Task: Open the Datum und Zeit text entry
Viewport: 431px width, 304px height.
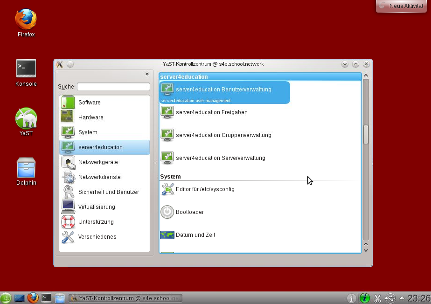Action: pyautogui.click(x=195, y=235)
